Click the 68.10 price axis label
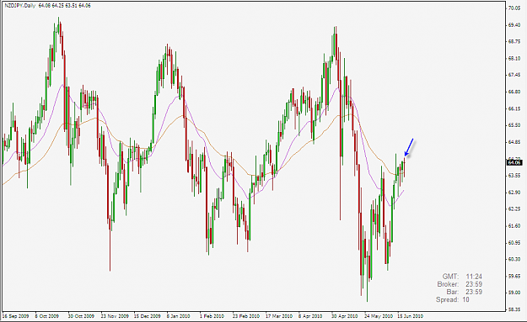 [x=514, y=59]
